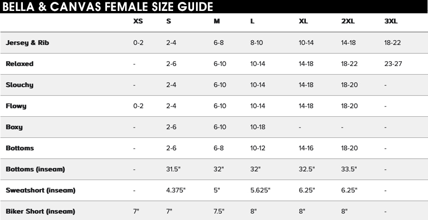Click the Slouchy row label
Image resolution: width=428 pixels, height=220 pixels.
pos(19,85)
